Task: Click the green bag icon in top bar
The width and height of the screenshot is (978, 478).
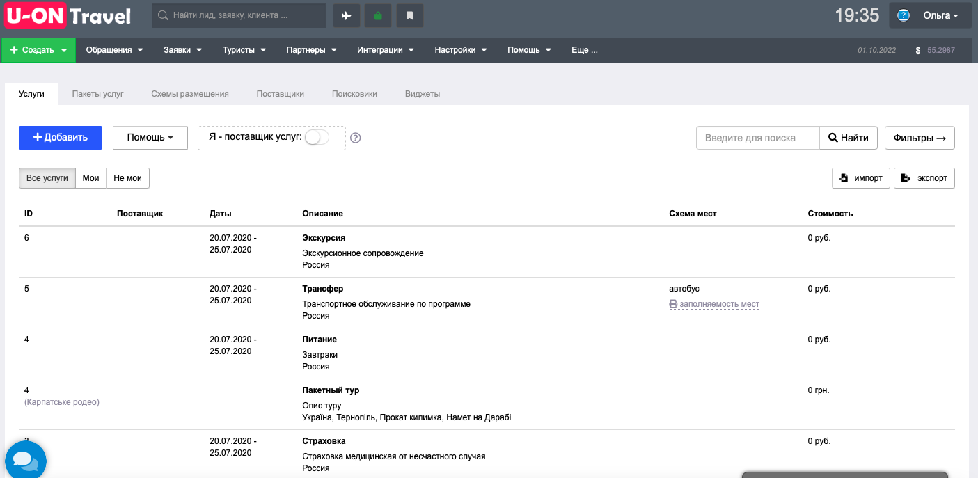Action: point(378,16)
